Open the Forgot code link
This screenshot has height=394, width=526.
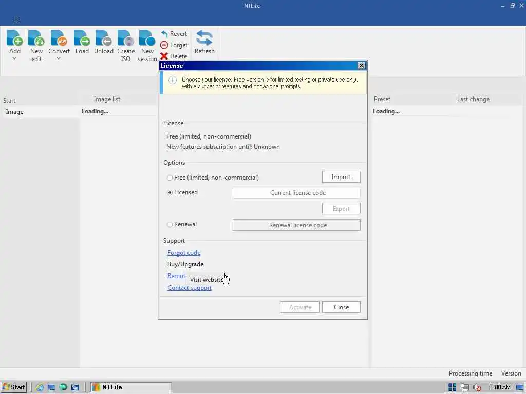click(184, 253)
